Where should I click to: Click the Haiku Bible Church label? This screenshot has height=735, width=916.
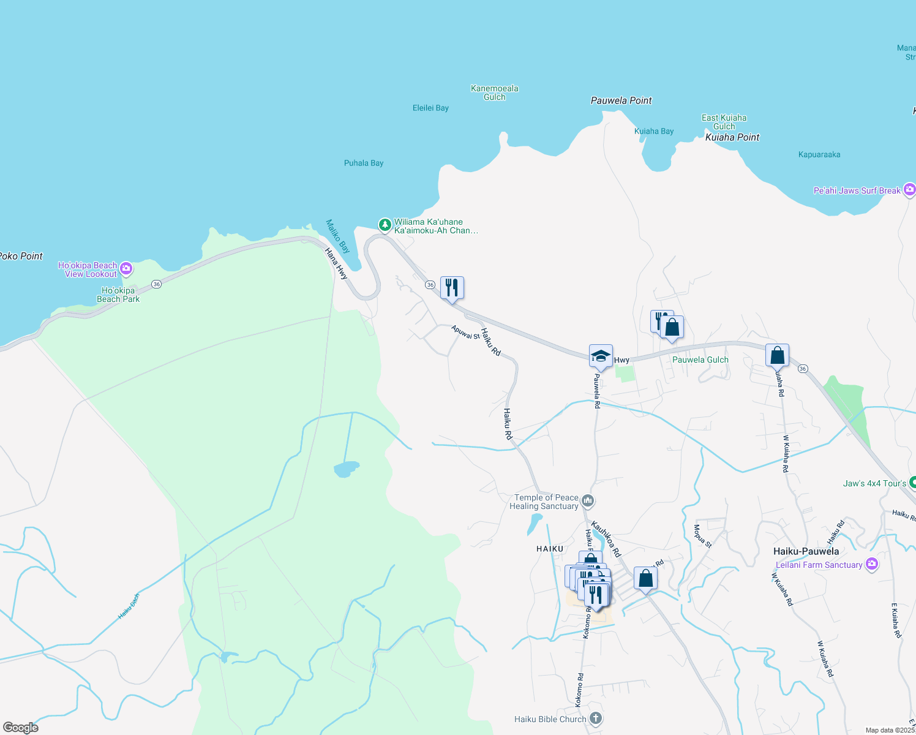(550, 719)
